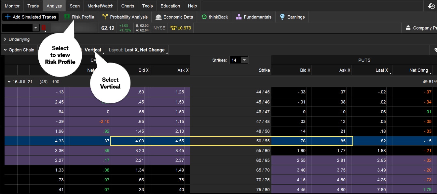
Task: Open the symbol selector dropdown
Action: pyautogui.click(x=36, y=28)
